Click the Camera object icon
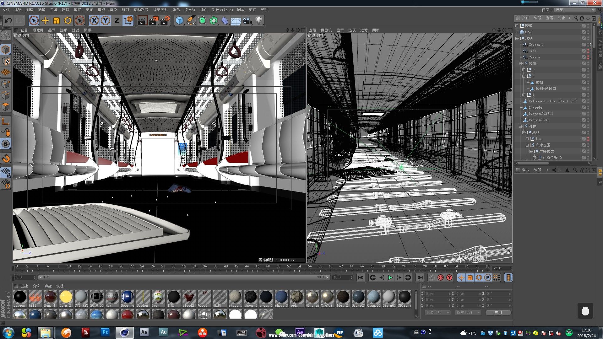 coord(247,21)
